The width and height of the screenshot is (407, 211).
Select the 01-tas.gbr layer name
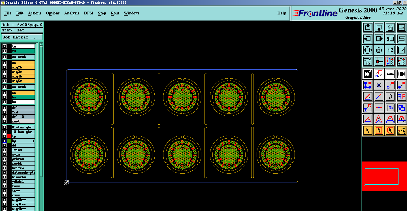23,127
